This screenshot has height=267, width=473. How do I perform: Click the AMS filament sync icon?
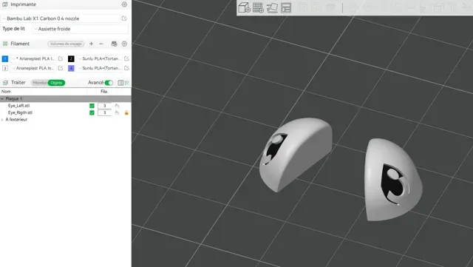pyautogui.click(x=114, y=44)
